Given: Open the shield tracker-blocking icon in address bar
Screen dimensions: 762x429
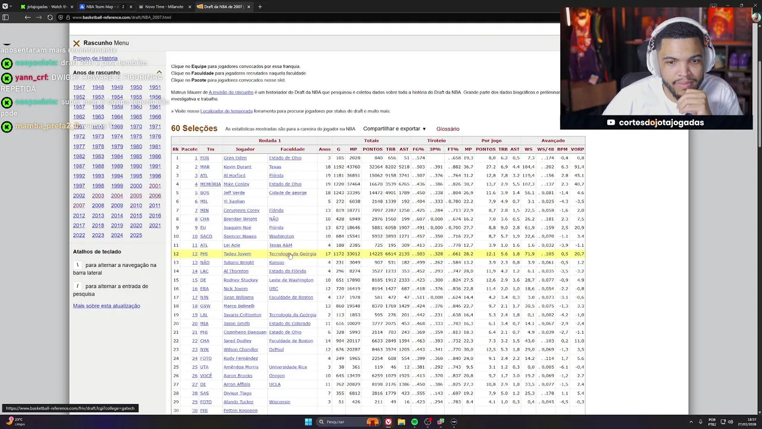Looking at the screenshot, I should [x=61, y=17].
